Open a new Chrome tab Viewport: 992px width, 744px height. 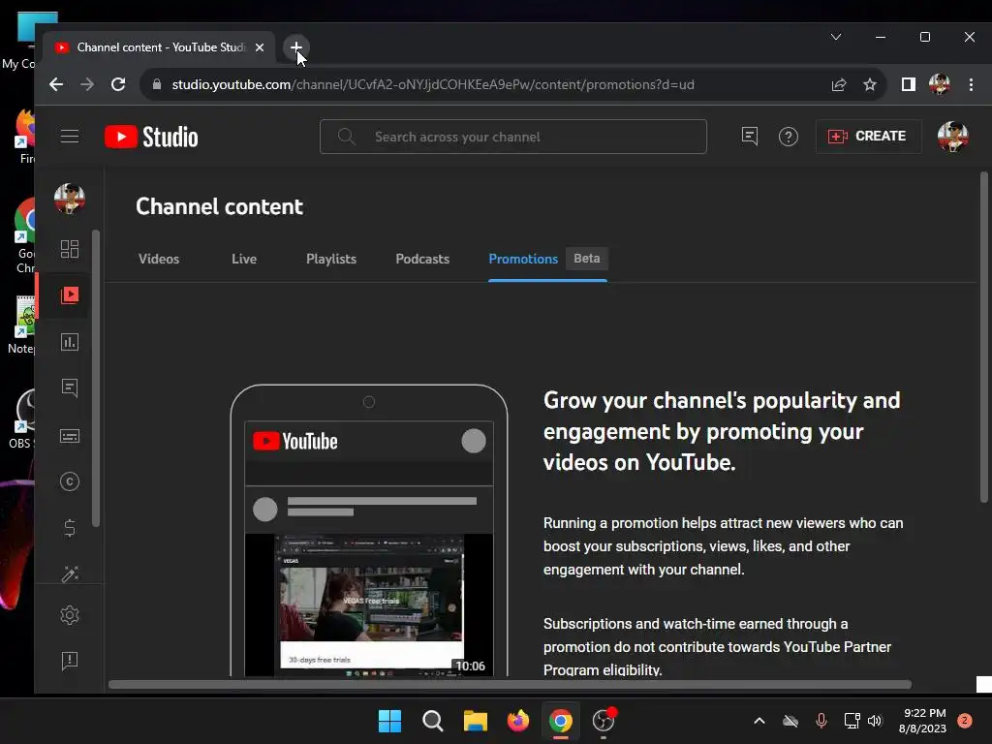point(296,47)
